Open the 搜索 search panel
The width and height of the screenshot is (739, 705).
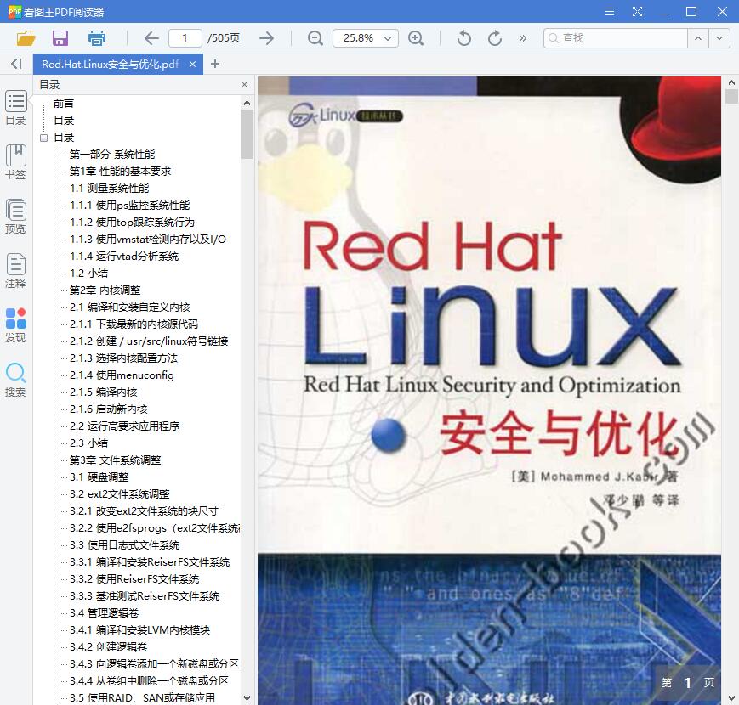15,380
